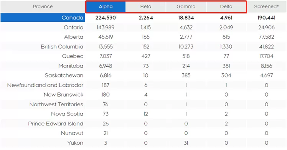Click Prince Edward Island label
The height and width of the screenshot is (150, 287).
pyautogui.click(x=56, y=124)
